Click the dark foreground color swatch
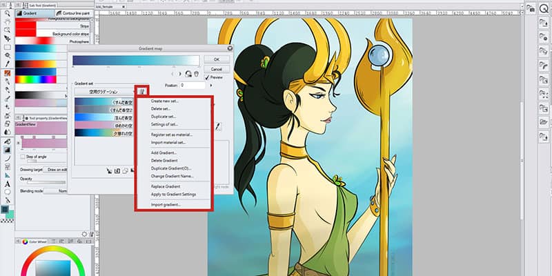 [5, 210]
